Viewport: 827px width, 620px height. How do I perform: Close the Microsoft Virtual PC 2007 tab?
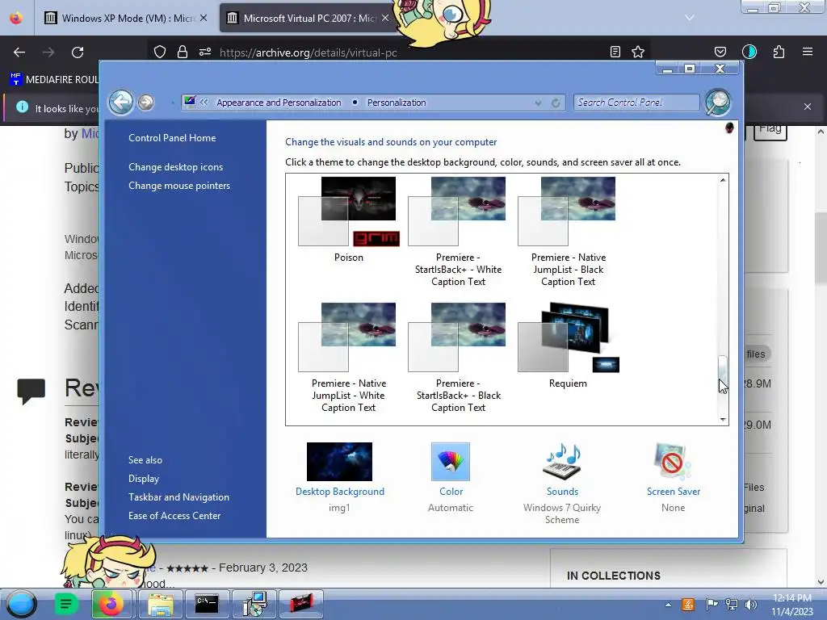point(385,18)
